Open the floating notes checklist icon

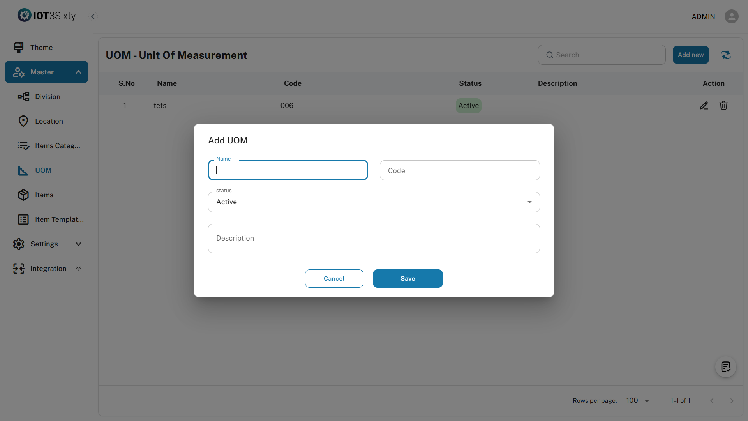tap(725, 367)
